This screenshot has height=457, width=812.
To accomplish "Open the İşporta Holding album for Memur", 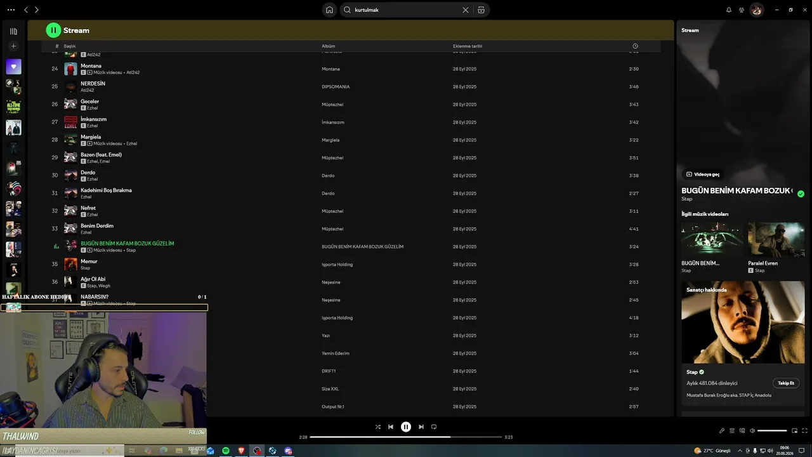I will pyautogui.click(x=337, y=265).
